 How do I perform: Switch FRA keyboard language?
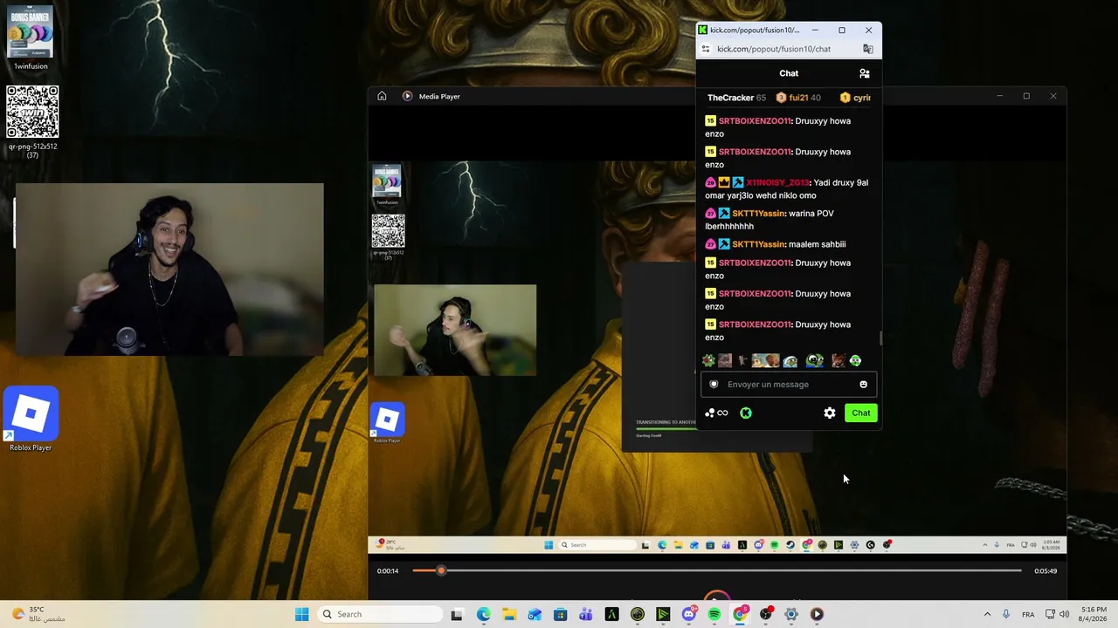[x=1028, y=614]
